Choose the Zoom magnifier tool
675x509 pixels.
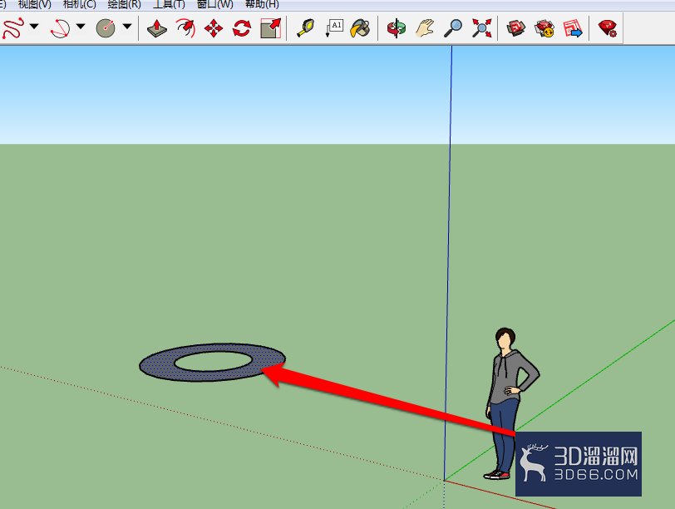[453, 28]
